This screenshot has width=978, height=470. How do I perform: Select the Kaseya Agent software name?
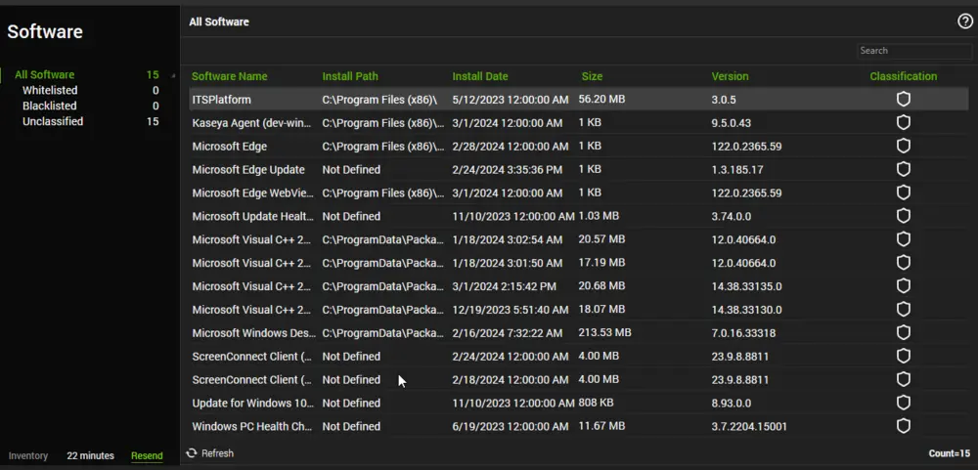click(x=251, y=123)
